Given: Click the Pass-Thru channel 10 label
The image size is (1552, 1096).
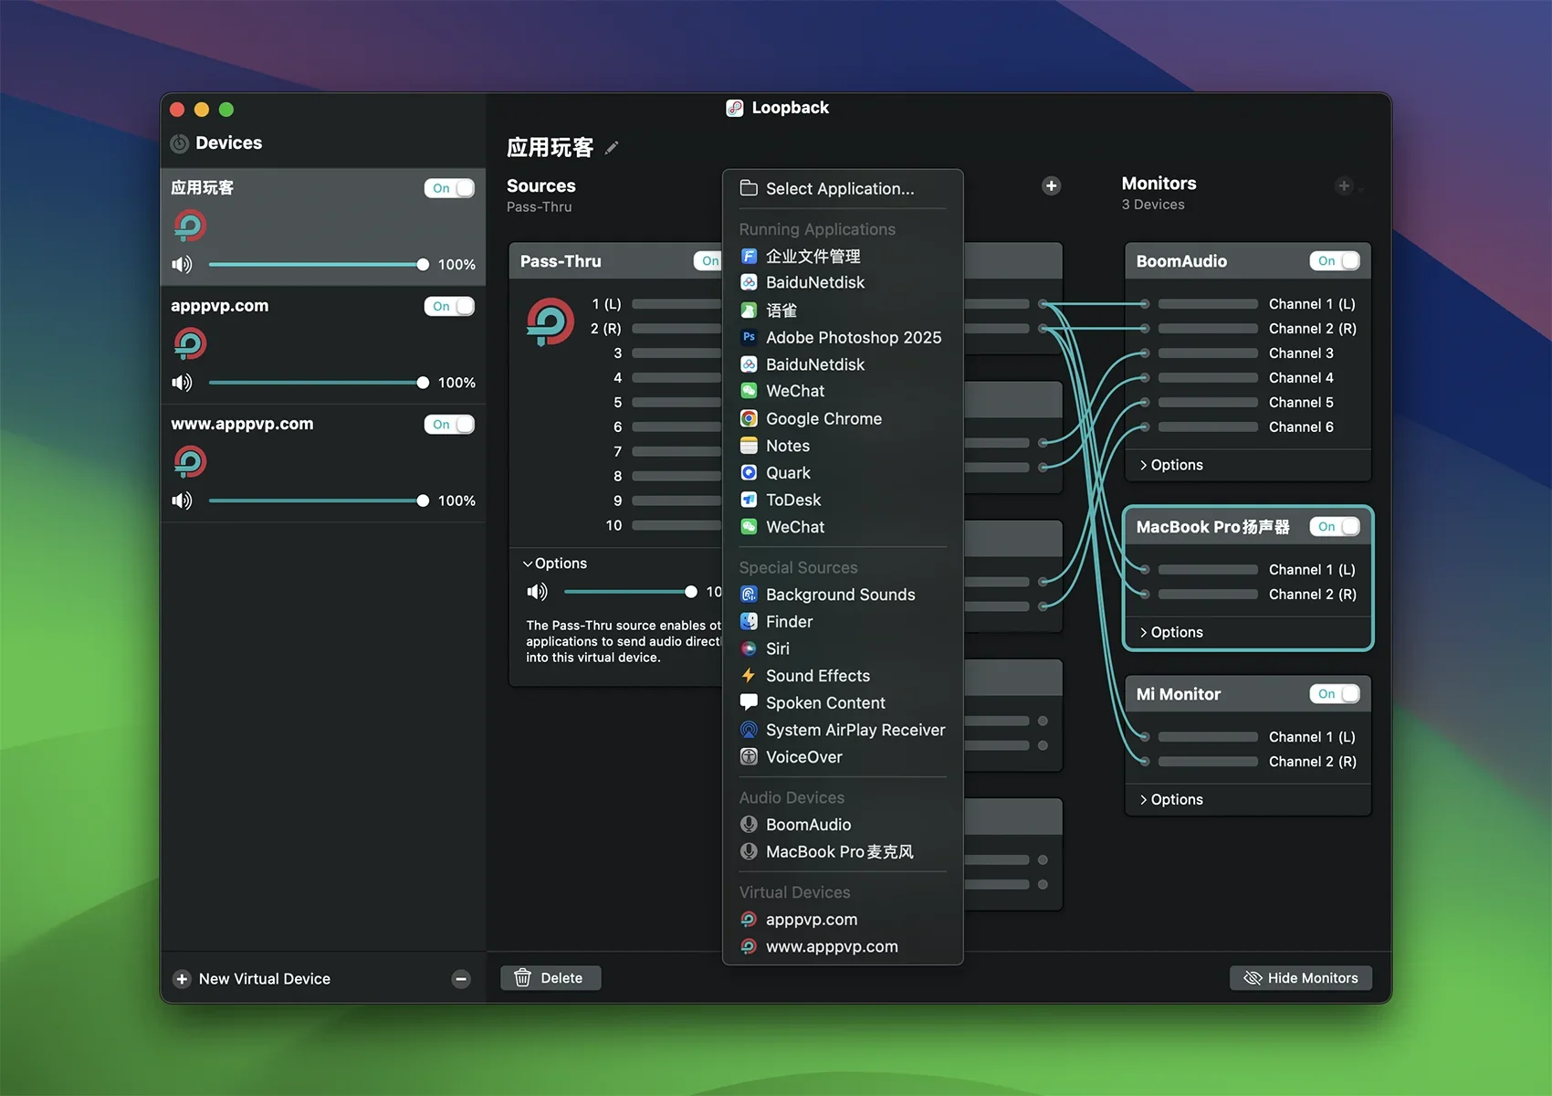Looking at the screenshot, I should click(613, 525).
